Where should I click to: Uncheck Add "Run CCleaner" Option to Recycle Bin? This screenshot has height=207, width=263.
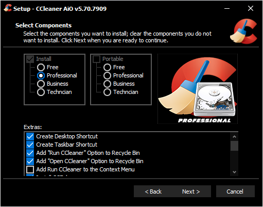click(30, 153)
